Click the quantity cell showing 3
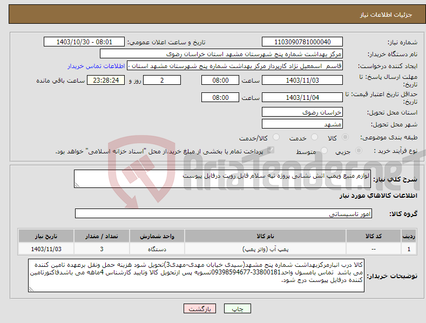This screenshot has height=323, width=426. [102, 249]
